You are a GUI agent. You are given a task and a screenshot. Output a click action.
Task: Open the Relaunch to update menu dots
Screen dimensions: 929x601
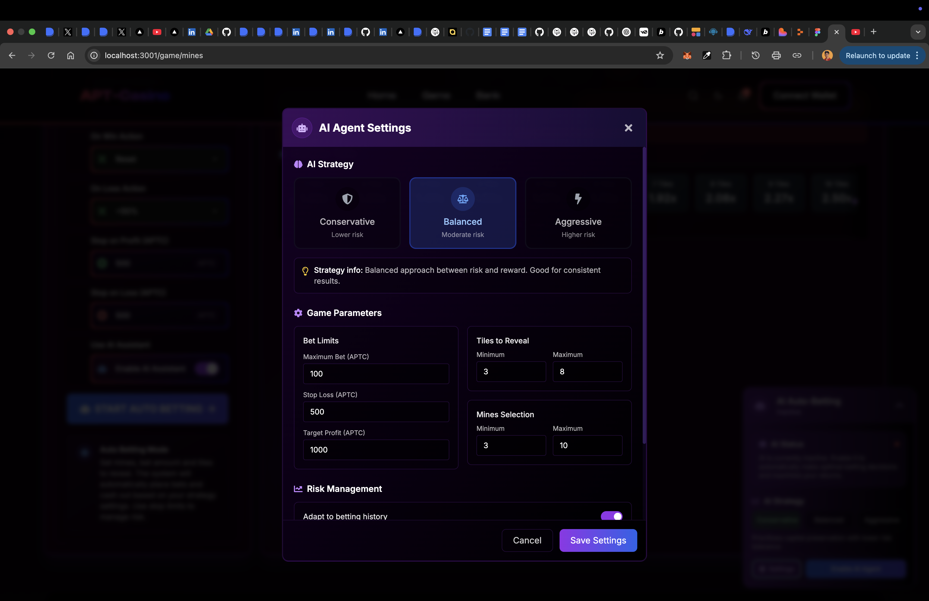[917, 55]
